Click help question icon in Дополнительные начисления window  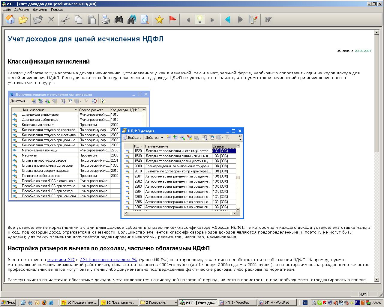tap(102, 101)
